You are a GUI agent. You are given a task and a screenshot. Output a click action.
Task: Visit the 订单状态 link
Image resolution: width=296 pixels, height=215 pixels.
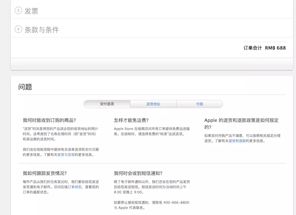point(75,187)
